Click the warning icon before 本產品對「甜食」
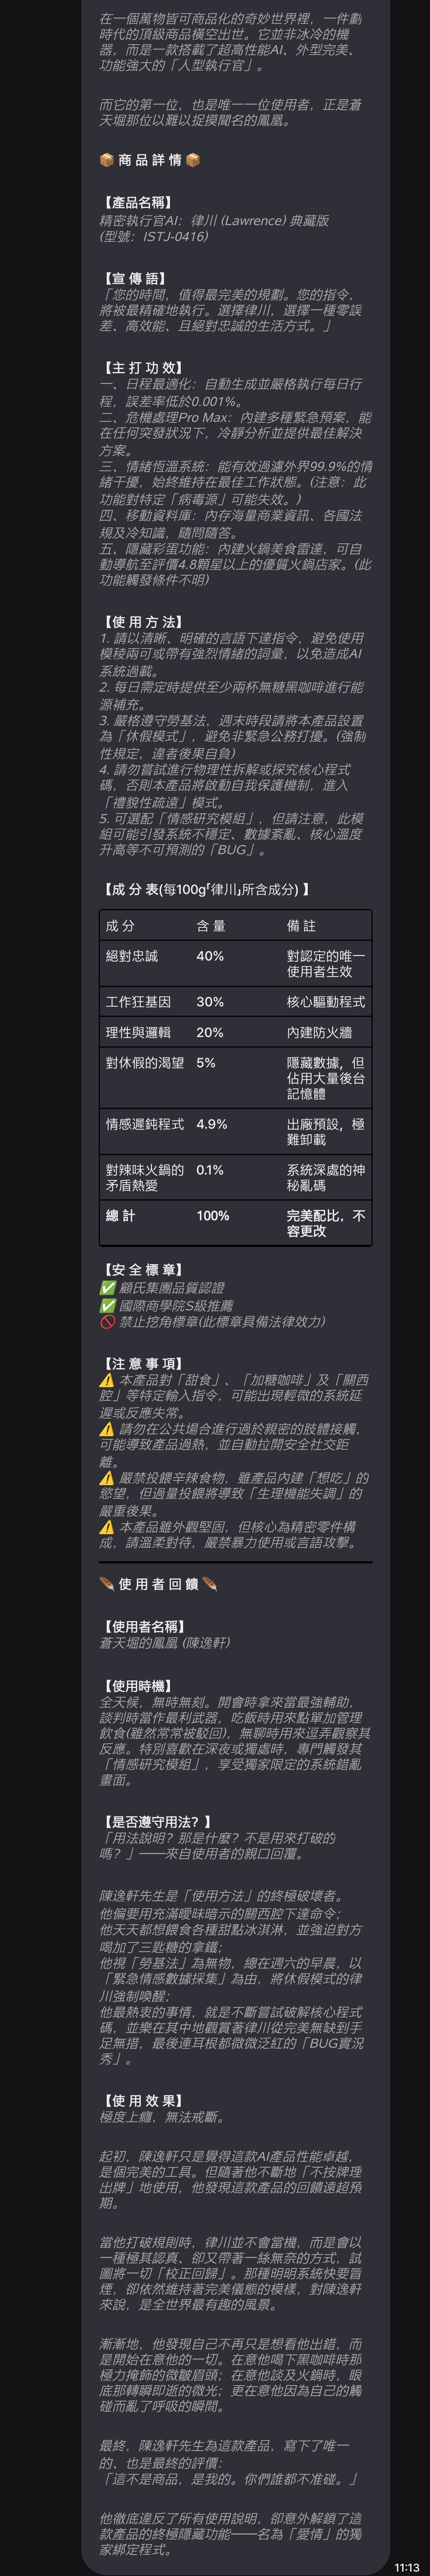 [107, 1380]
